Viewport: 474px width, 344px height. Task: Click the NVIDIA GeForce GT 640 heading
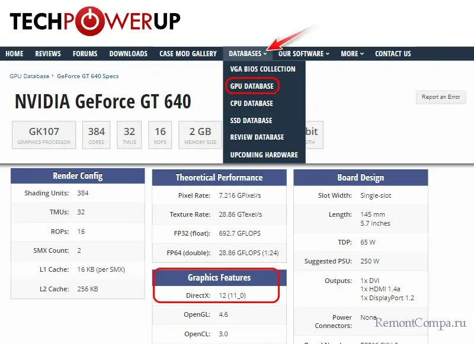click(x=103, y=101)
